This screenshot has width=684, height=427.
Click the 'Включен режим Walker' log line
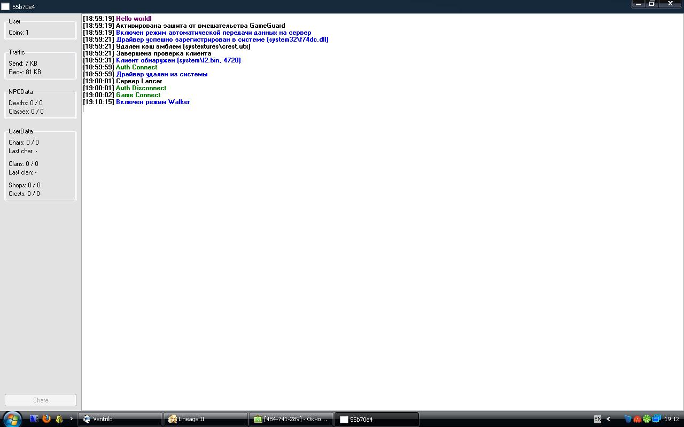click(x=136, y=102)
